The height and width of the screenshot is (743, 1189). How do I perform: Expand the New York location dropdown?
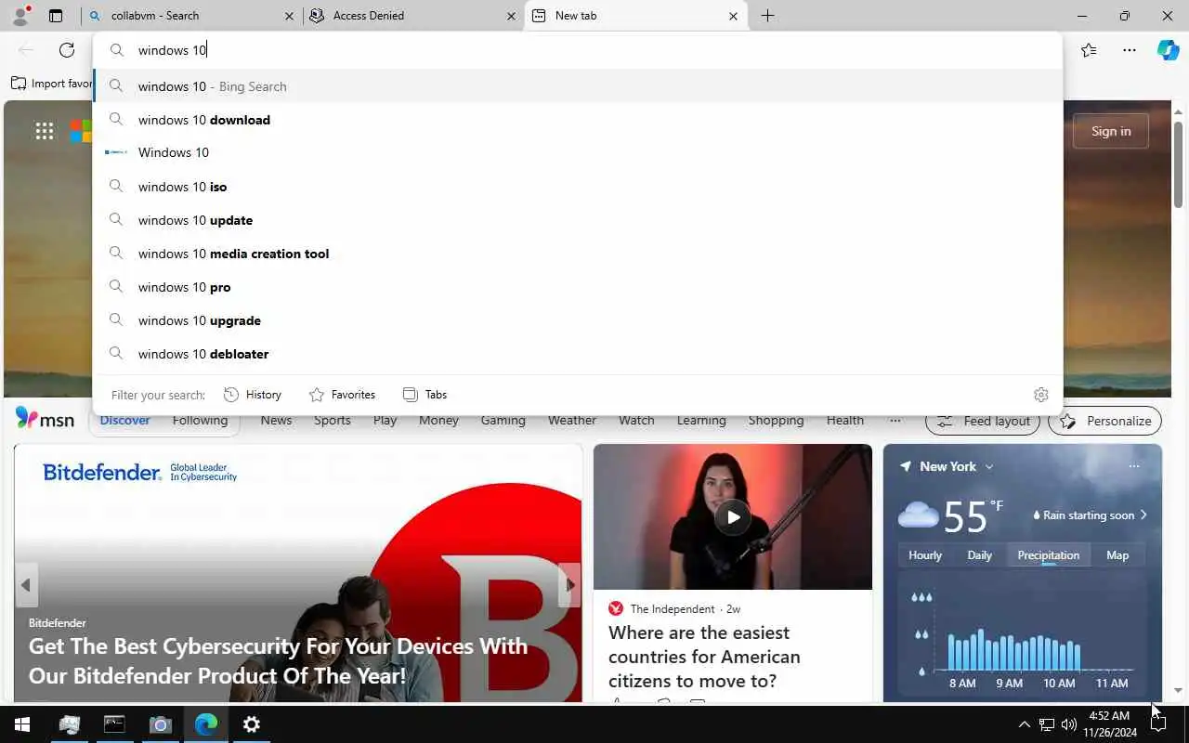pos(989,466)
